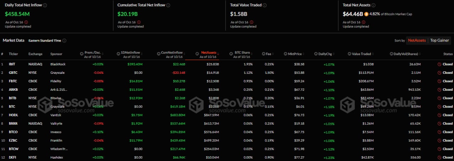Select the $1.58B total value traded
The image size is (454, 161).
coord(239,14)
